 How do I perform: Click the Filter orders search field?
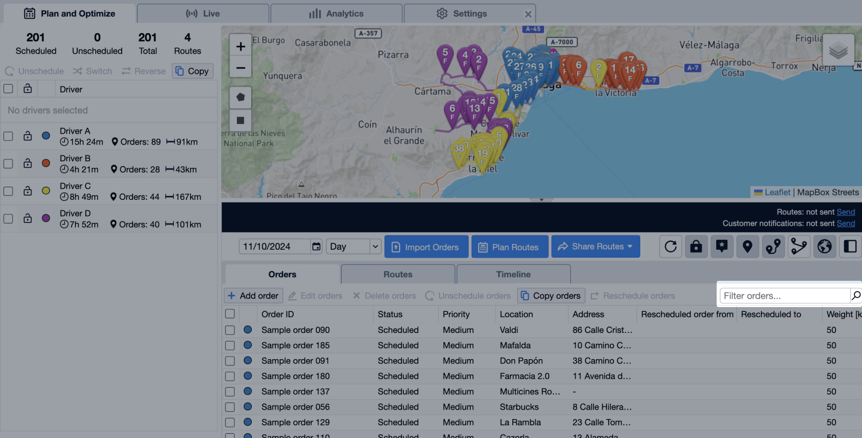785,296
